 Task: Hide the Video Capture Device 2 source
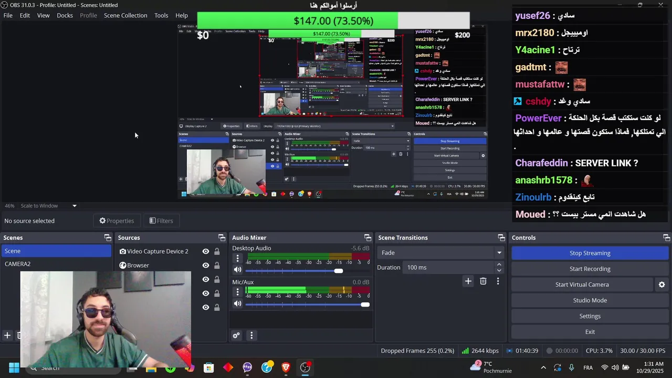point(206,251)
